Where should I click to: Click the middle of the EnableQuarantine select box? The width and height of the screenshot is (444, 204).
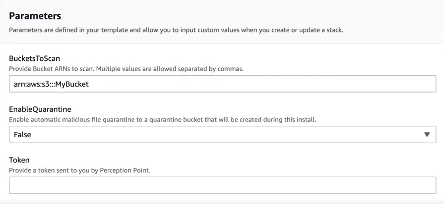point(222,135)
